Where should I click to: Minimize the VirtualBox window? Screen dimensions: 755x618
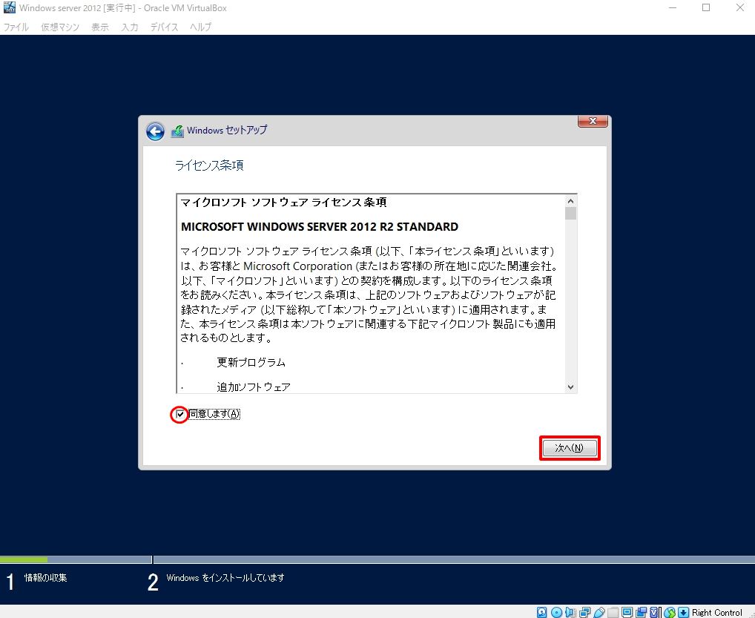[x=673, y=7]
